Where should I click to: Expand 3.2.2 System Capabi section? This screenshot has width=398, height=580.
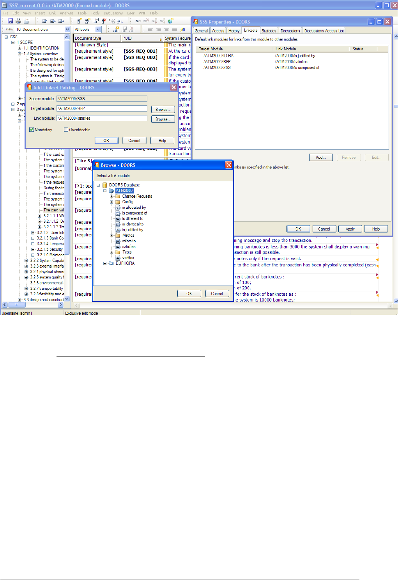pyautogui.click(x=26, y=260)
